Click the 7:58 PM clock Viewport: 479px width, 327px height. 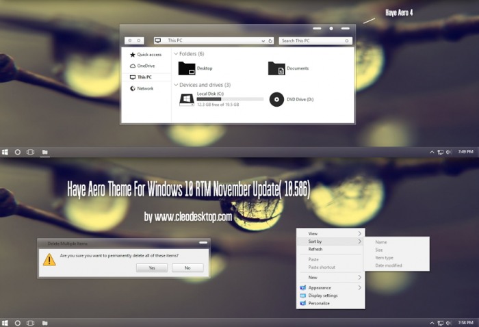coord(465,323)
